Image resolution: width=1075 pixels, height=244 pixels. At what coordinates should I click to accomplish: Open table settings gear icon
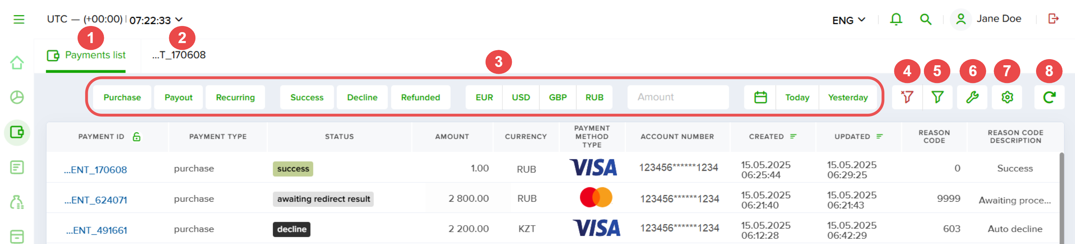pyautogui.click(x=1007, y=97)
